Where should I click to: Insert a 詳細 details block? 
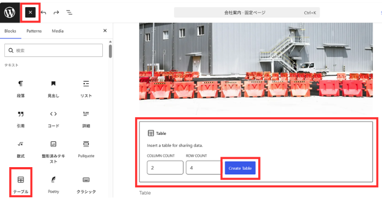pyautogui.click(x=86, y=119)
